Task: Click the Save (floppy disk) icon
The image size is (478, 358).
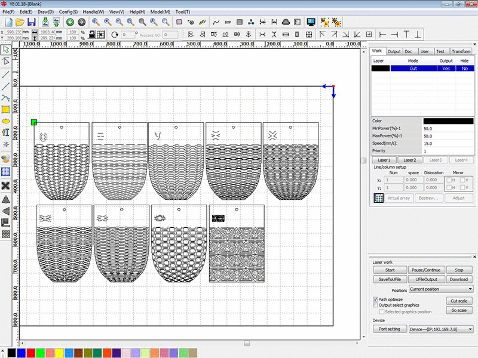Action: pyautogui.click(x=31, y=22)
